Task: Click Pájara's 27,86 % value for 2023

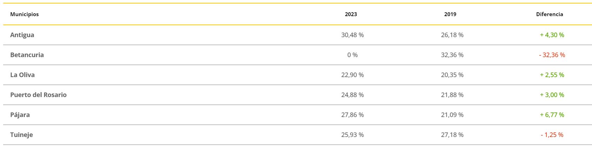Action: pyautogui.click(x=352, y=115)
